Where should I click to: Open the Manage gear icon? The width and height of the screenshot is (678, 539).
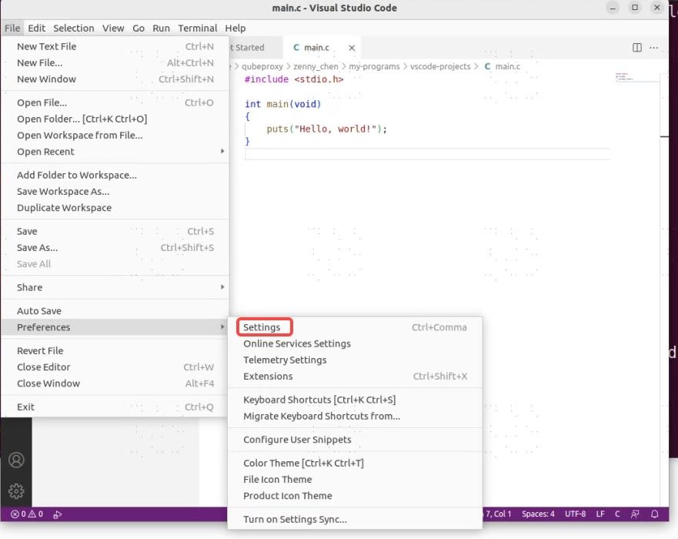click(16, 491)
